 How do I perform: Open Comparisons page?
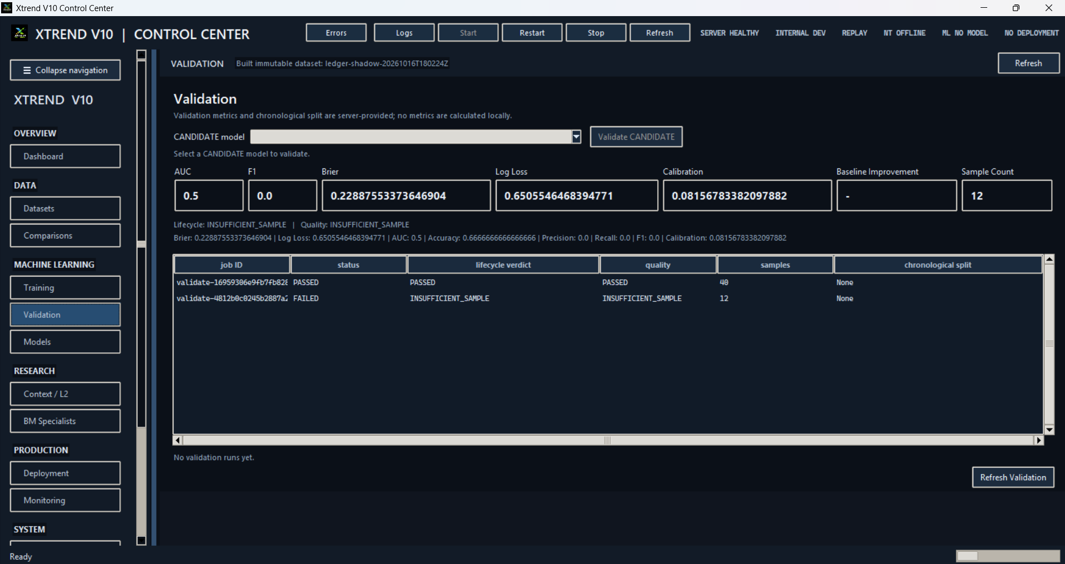point(65,236)
